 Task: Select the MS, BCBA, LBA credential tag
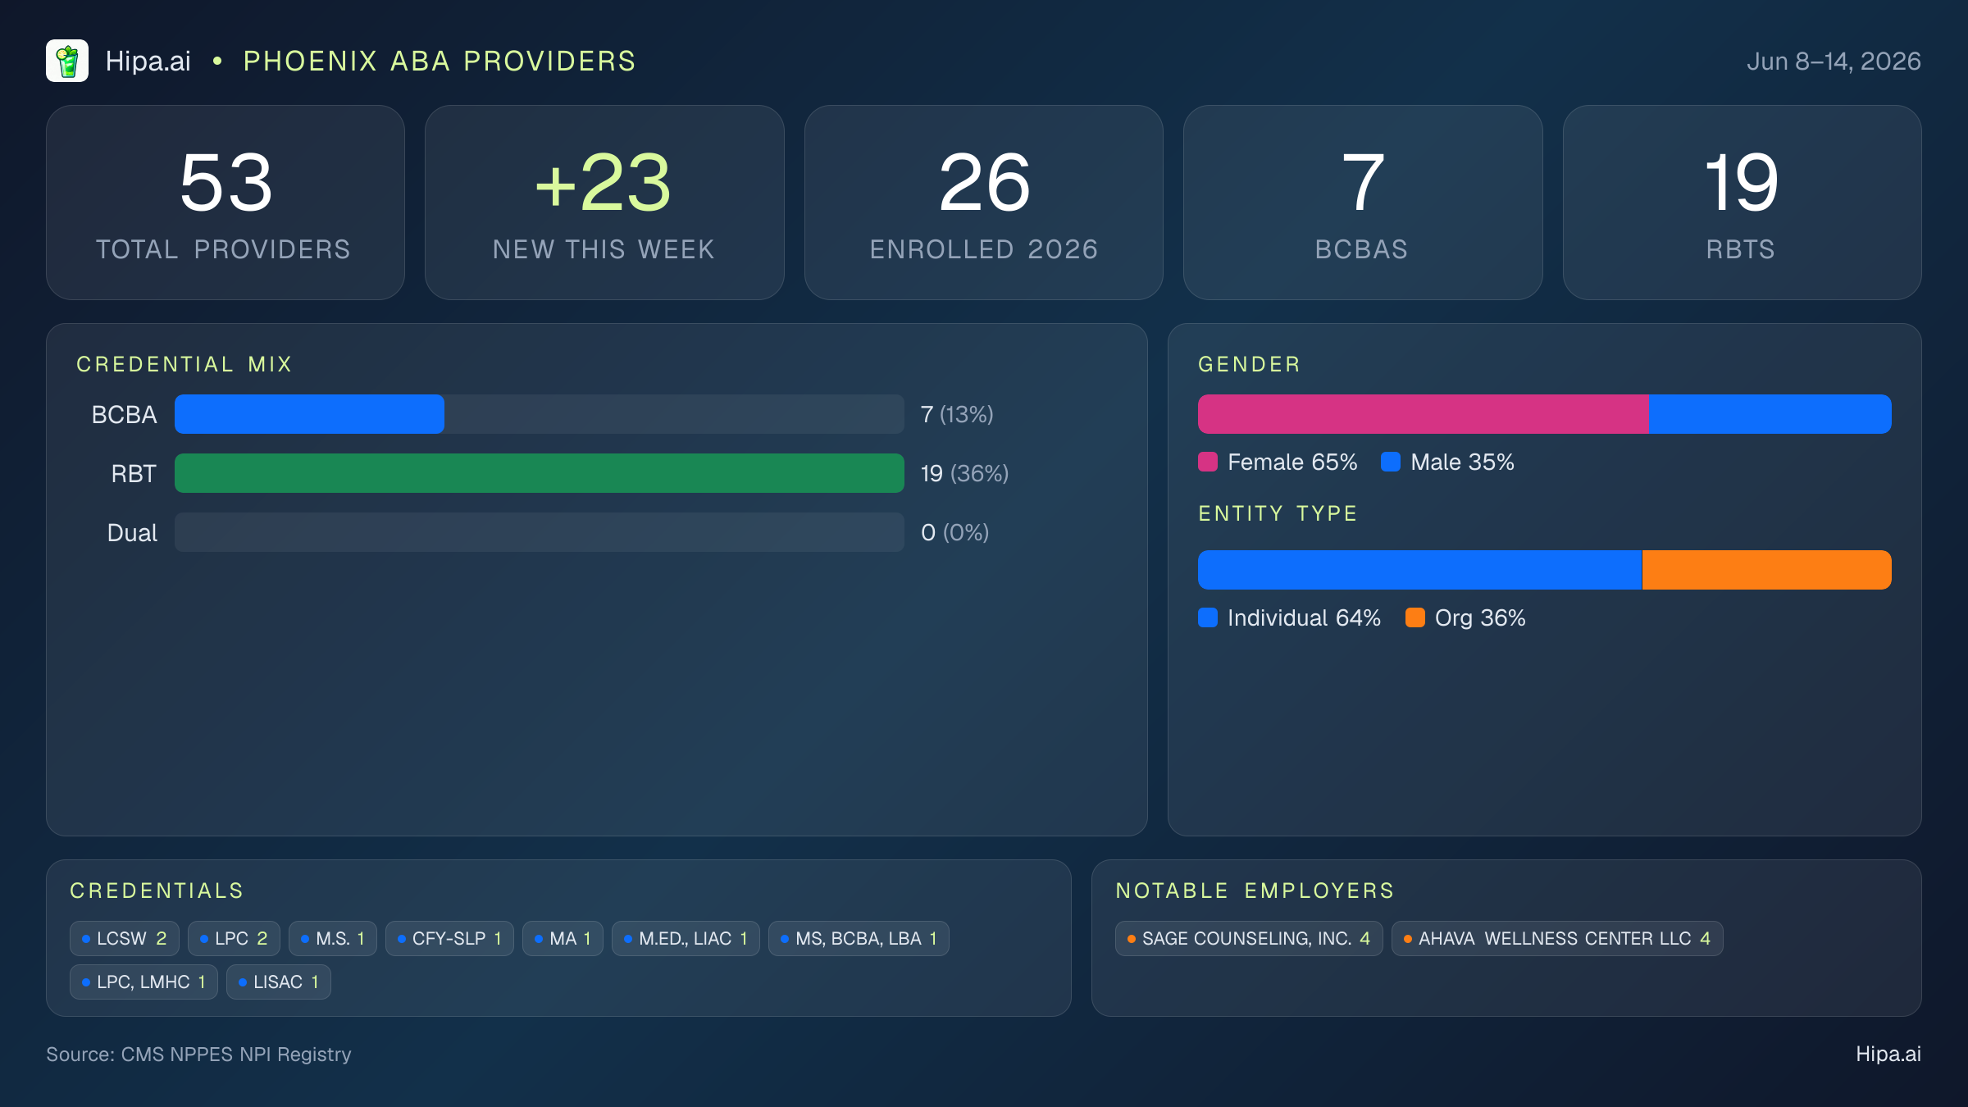point(859,938)
